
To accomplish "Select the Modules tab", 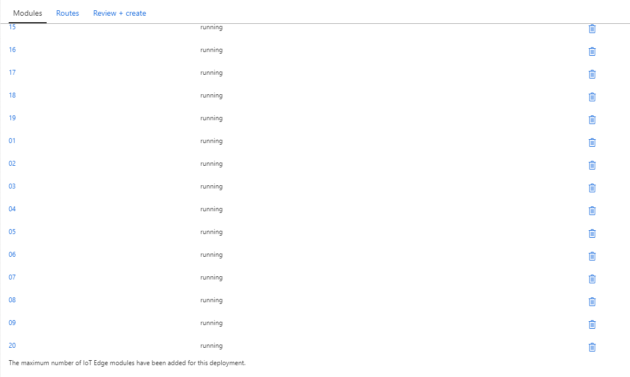I will 27,13.
